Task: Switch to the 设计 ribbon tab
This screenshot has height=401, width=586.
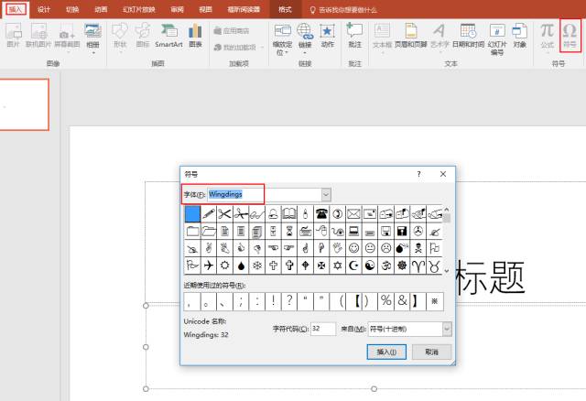Action: coord(44,9)
